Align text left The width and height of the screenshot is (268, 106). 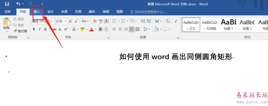(x=114, y=29)
